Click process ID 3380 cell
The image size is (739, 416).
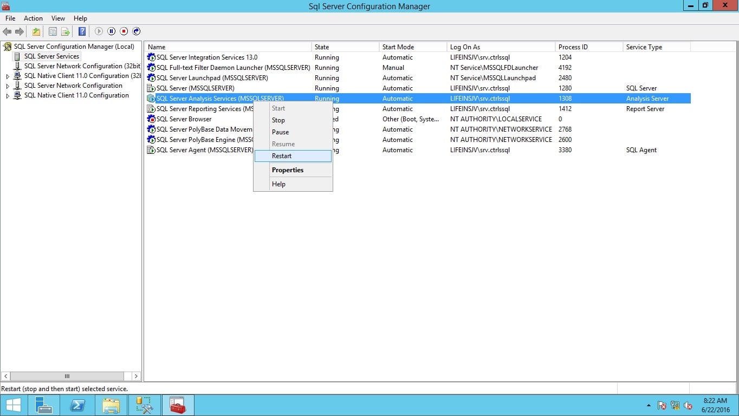(565, 150)
